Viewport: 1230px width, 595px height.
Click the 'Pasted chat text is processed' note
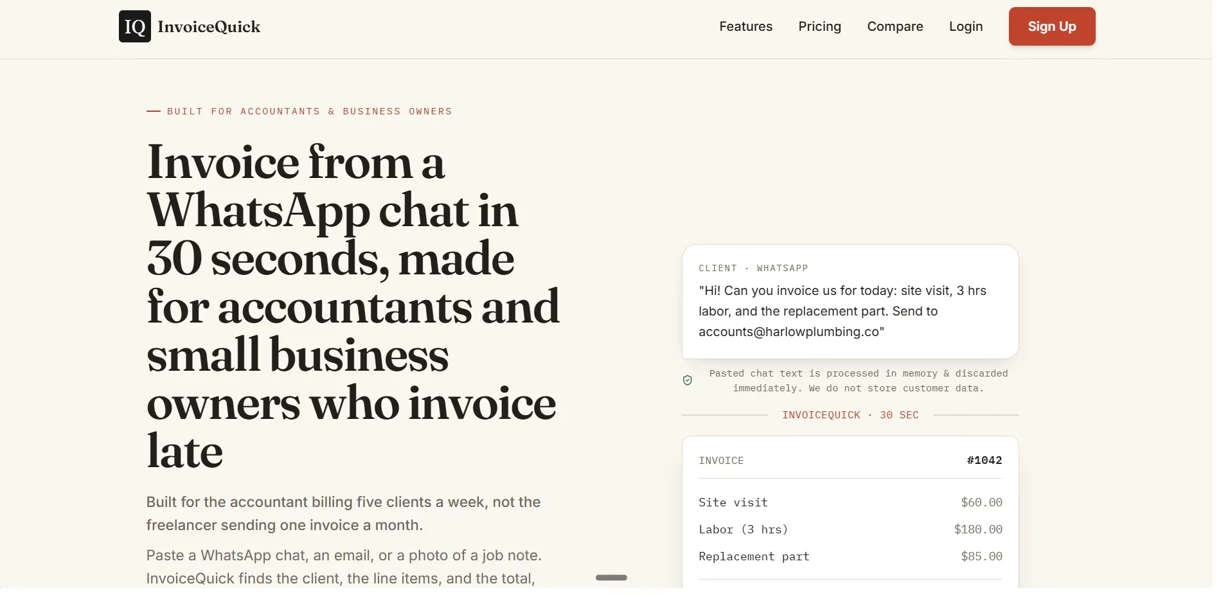859,380
